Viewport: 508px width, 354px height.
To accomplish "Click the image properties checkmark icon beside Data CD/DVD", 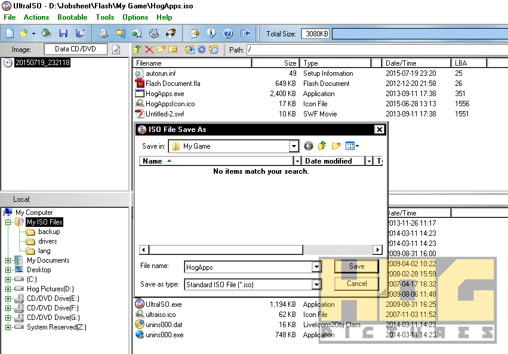I will [x=116, y=50].
